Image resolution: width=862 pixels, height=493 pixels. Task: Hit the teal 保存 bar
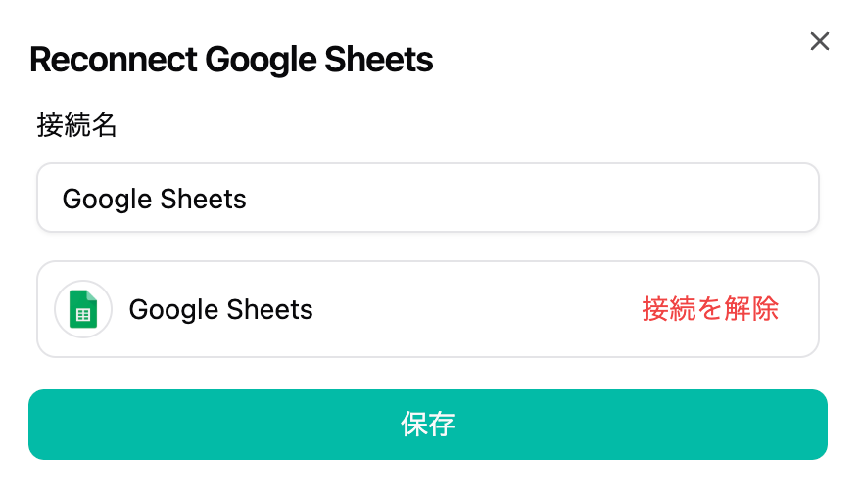[427, 425]
